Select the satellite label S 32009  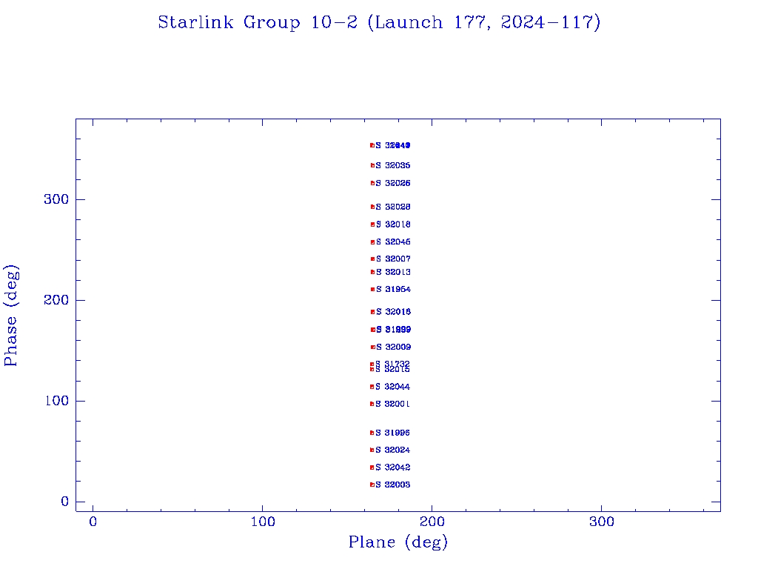click(x=394, y=347)
